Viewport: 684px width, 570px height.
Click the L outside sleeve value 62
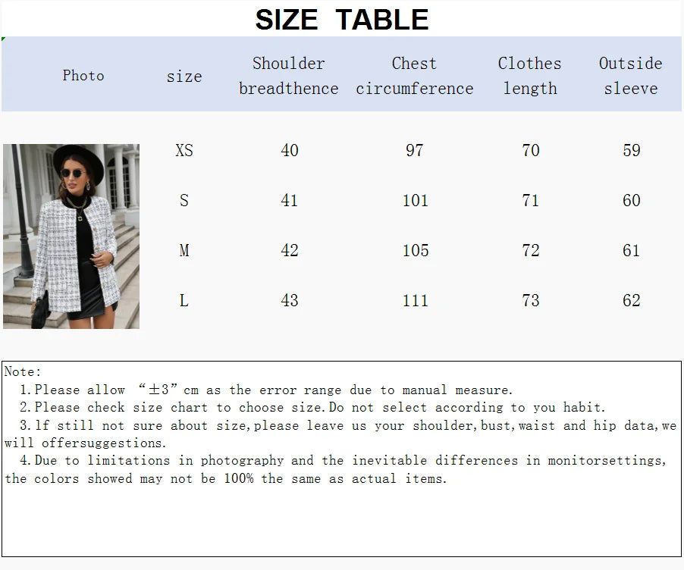(631, 300)
